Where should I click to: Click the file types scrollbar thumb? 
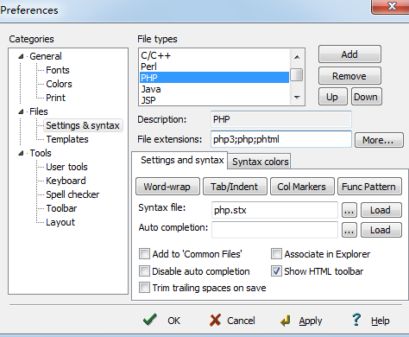pos(297,75)
